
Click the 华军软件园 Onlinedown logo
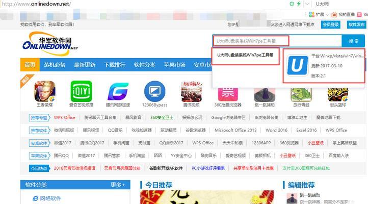click(x=50, y=44)
